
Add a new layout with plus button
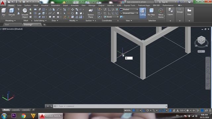33,110
